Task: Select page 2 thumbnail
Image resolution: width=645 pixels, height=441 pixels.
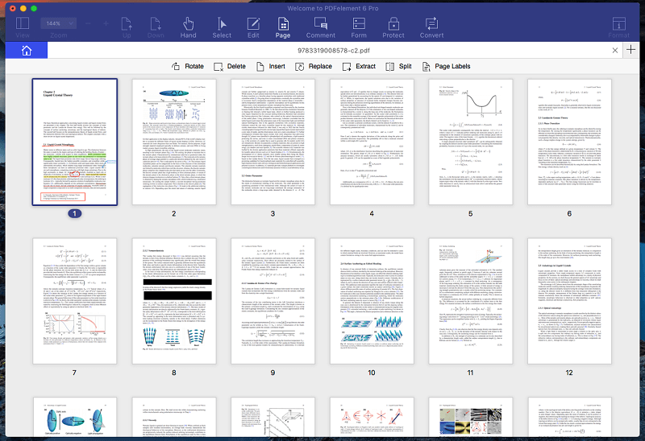Action: point(174,142)
